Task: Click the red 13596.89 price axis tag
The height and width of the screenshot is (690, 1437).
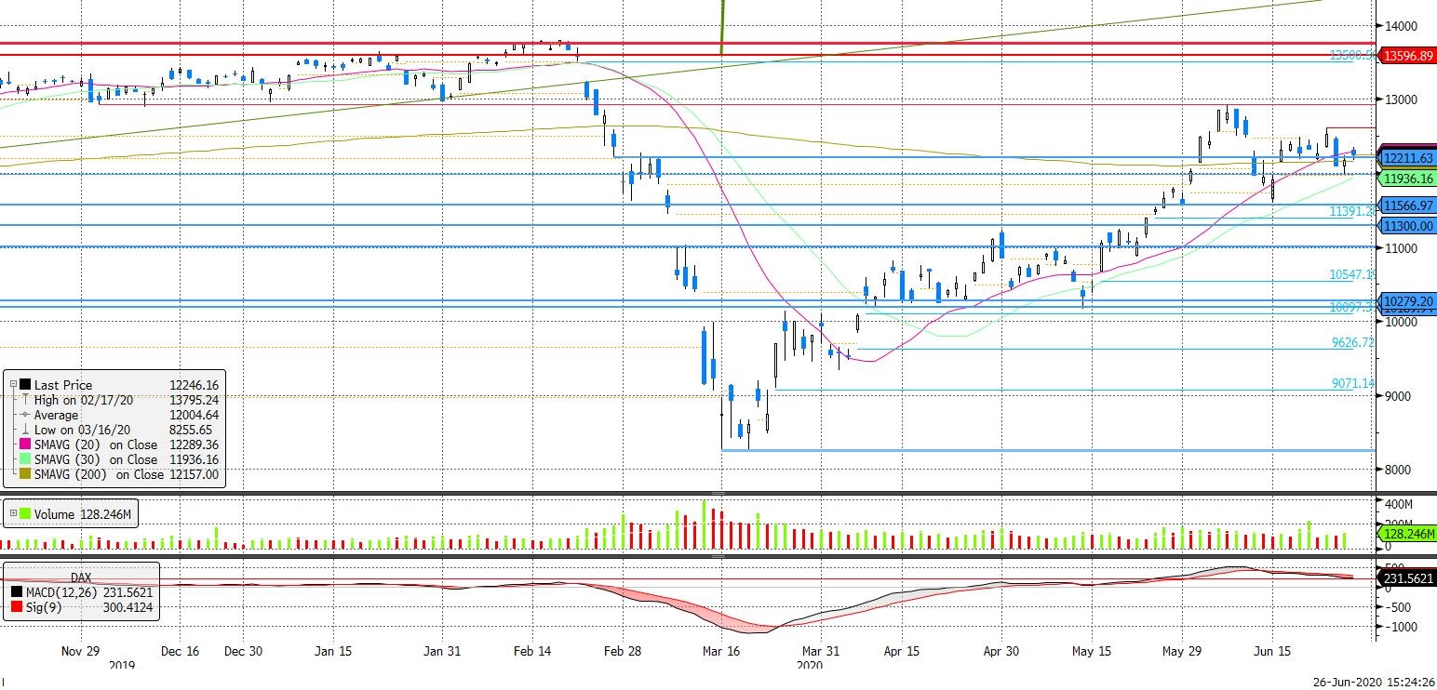Action: (x=1408, y=56)
